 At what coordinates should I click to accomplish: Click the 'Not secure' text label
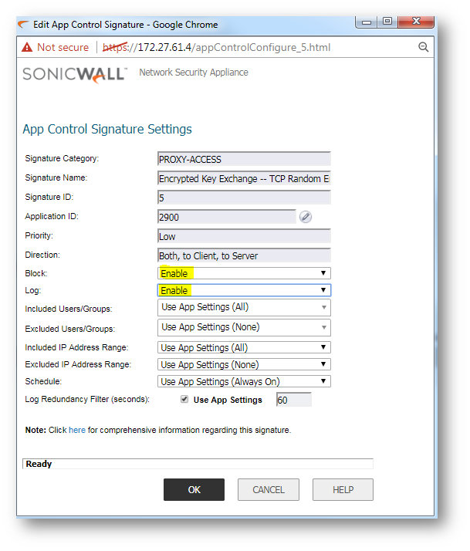pyautogui.click(x=63, y=47)
